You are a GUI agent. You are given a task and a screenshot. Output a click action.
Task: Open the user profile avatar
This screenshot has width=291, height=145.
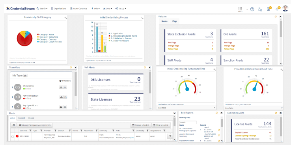pyautogui.click(x=285, y=8)
